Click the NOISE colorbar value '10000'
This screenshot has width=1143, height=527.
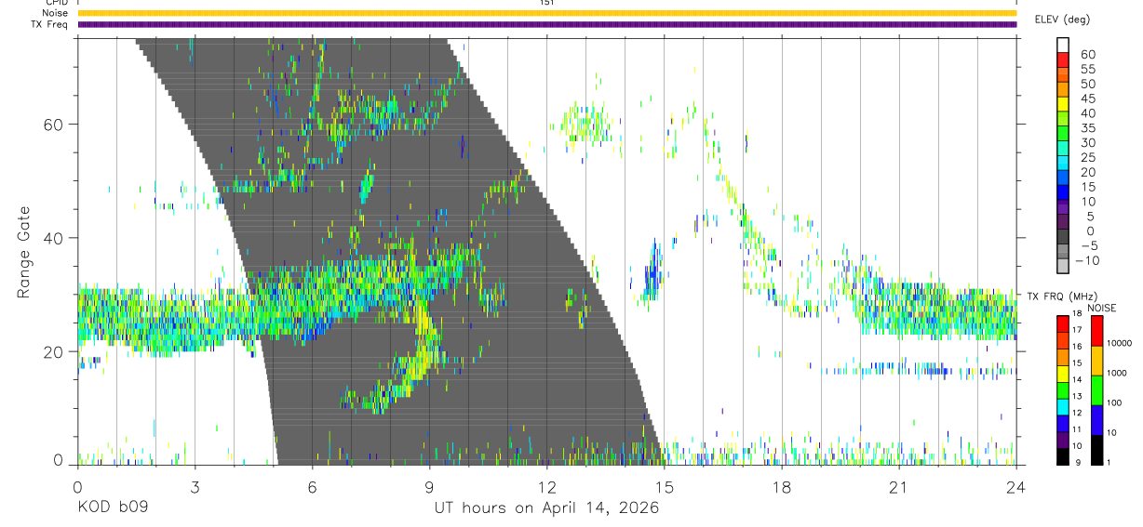pos(1120,343)
